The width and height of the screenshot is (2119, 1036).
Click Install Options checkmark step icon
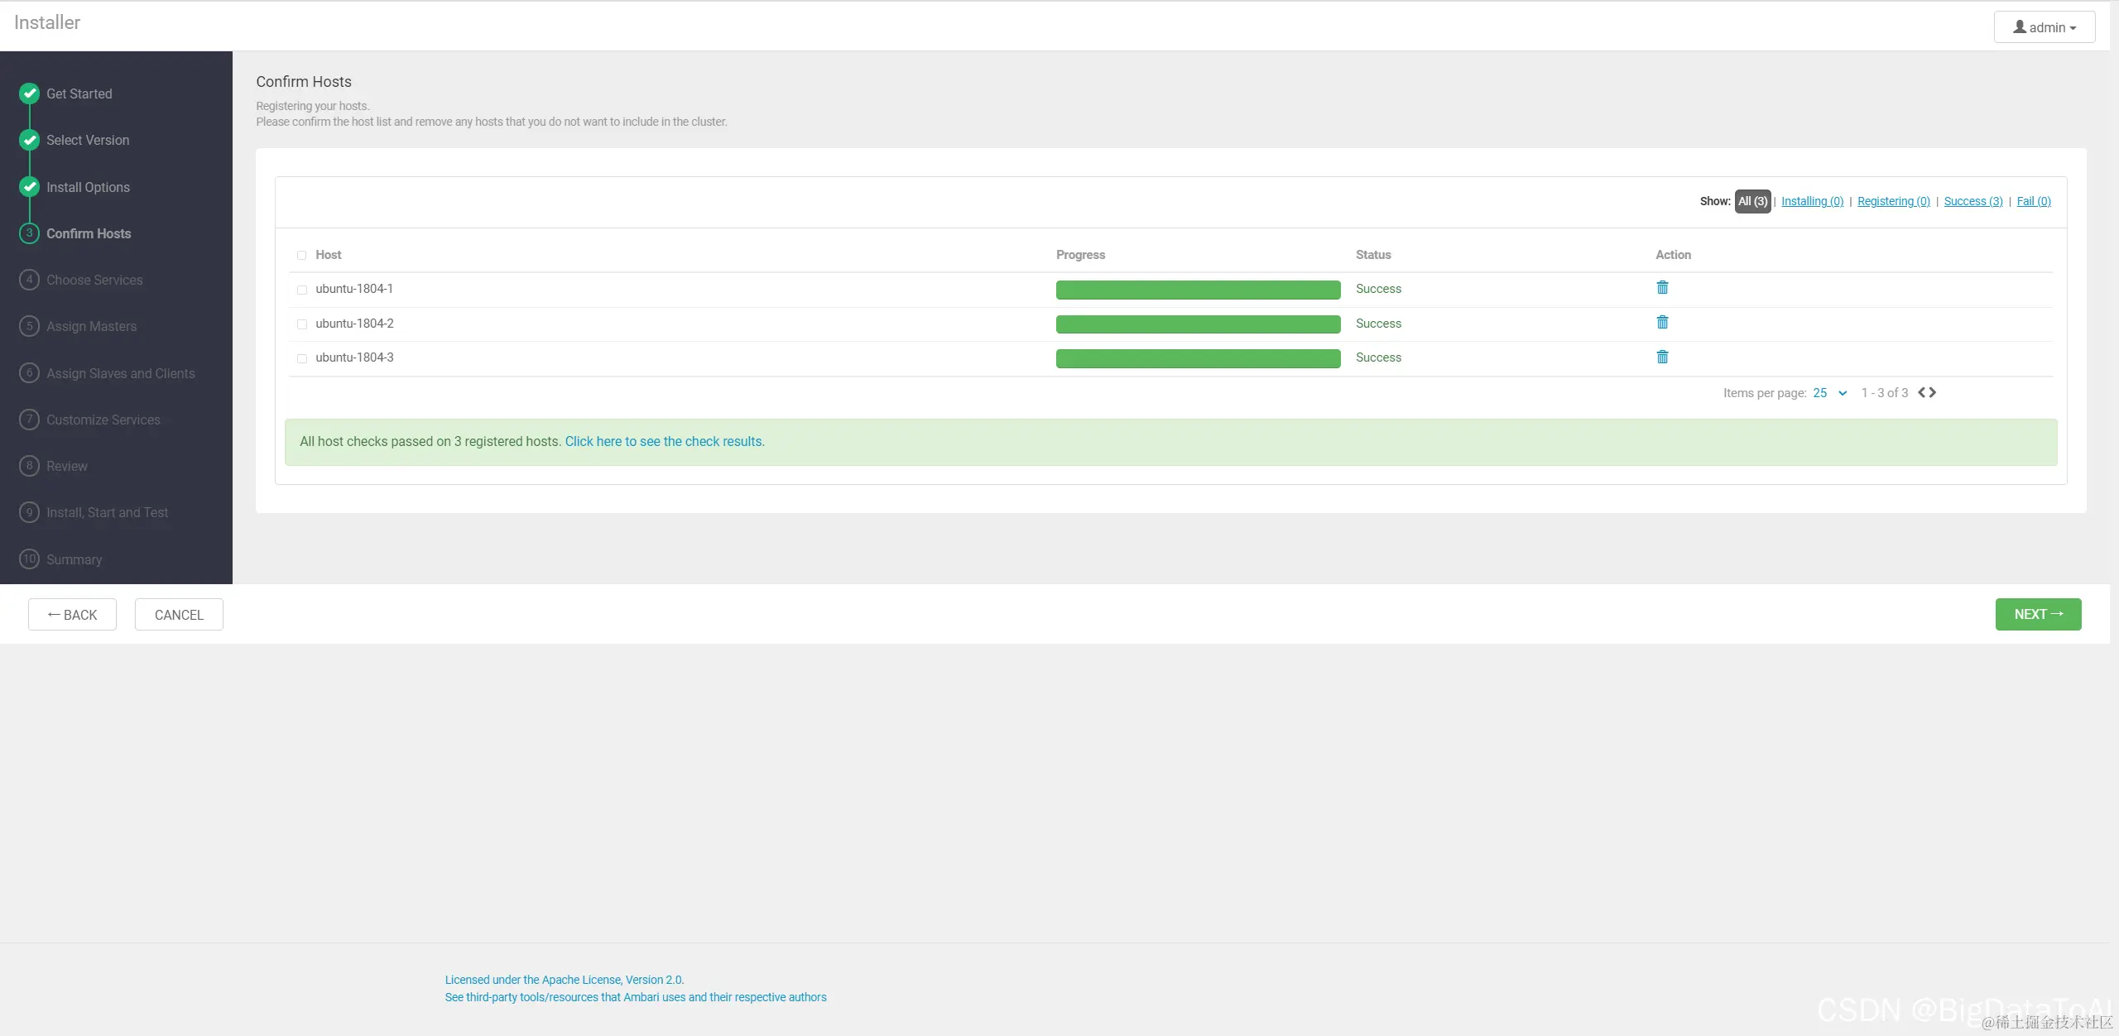pos(30,187)
